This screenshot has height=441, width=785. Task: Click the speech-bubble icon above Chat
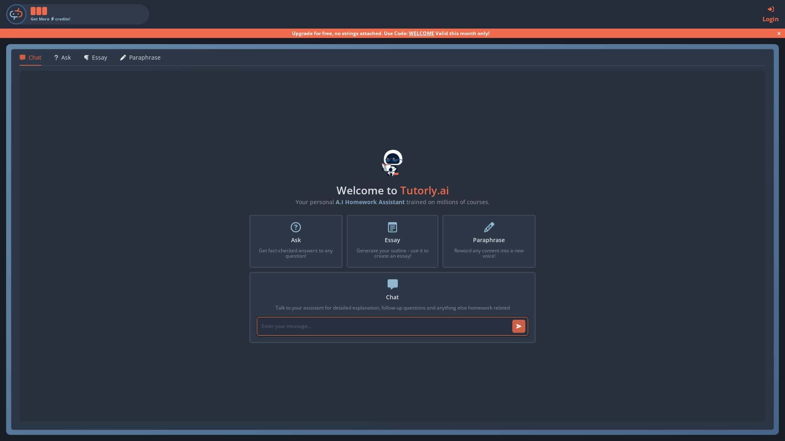[x=392, y=284]
